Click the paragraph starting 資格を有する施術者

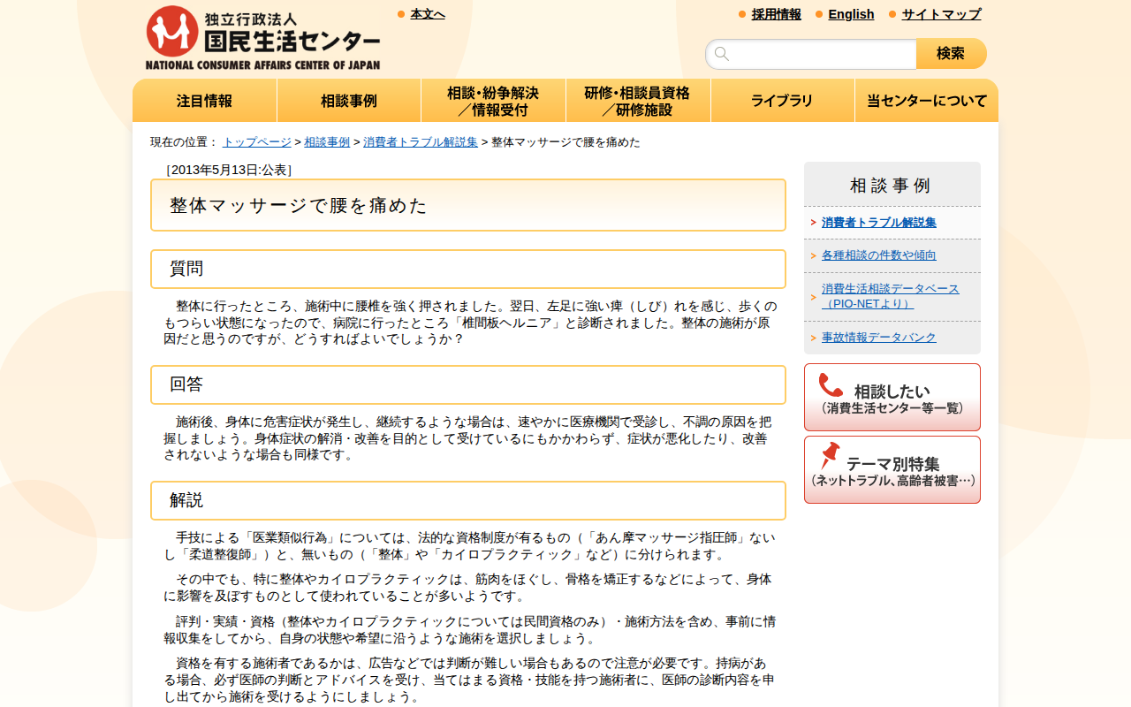coord(469,680)
